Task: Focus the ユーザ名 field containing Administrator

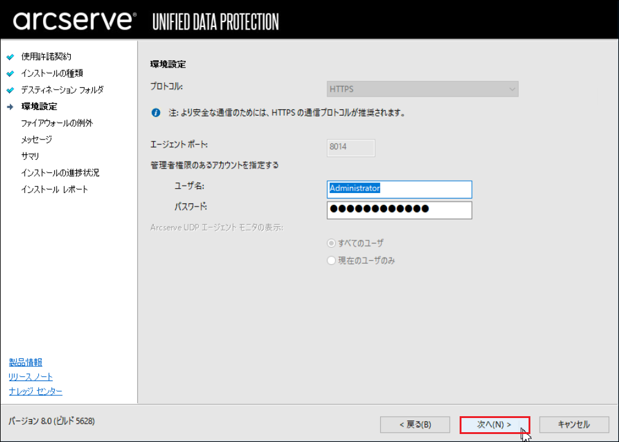Action: click(399, 189)
